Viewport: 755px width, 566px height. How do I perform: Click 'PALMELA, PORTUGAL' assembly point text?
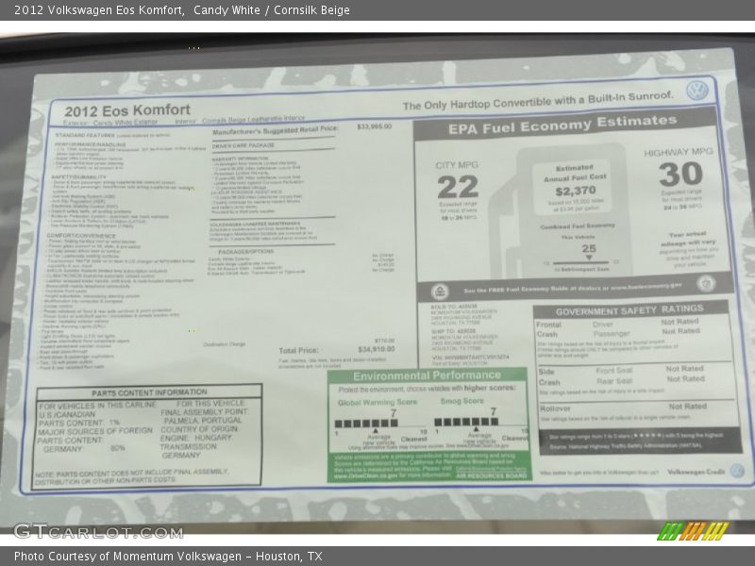click(202, 420)
